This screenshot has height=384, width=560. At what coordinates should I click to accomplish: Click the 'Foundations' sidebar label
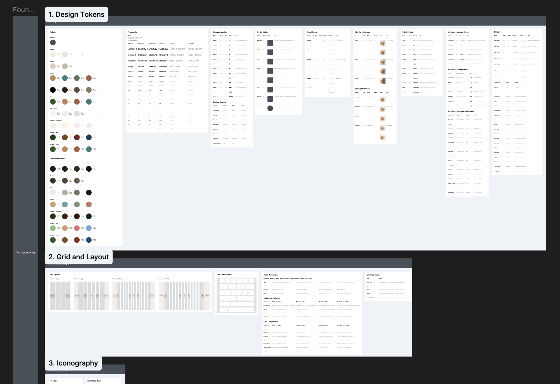click(x=25, y=253)
